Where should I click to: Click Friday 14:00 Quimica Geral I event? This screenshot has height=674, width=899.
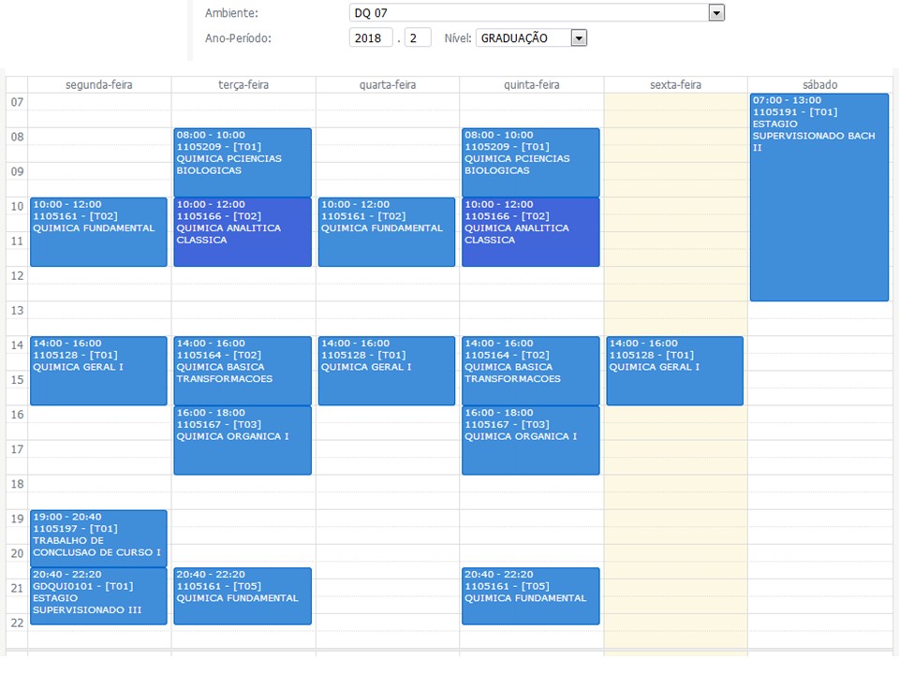coord(674,371)
